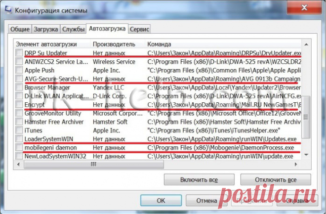Screen dimensions: 326x214
Task: Toggle the Encrypt startup checkbox
Action: coord(19,104)
